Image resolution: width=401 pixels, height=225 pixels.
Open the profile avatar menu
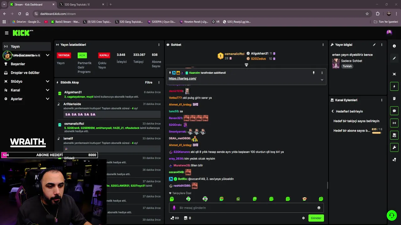[389, 32]
